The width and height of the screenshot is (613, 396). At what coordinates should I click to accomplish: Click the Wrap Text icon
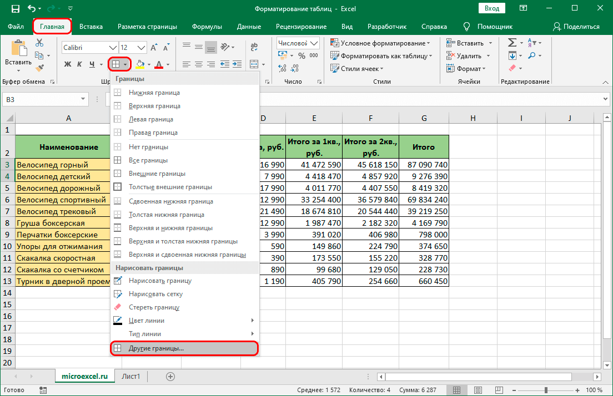click(x=254, y=48)
